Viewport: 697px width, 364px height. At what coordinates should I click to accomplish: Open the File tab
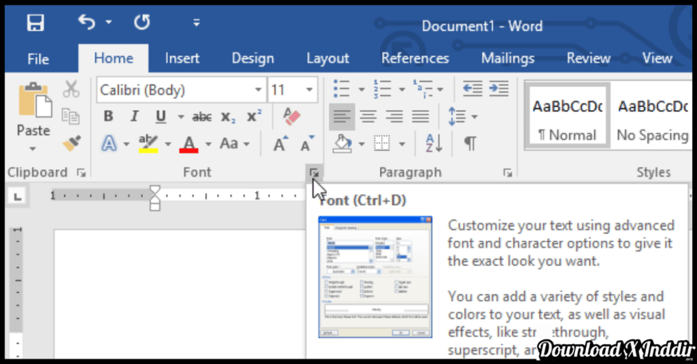38,58
